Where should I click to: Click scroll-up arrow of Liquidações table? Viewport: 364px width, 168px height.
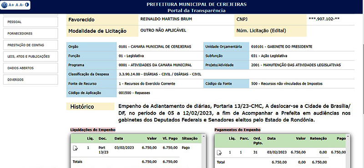(x=203, y=137)
